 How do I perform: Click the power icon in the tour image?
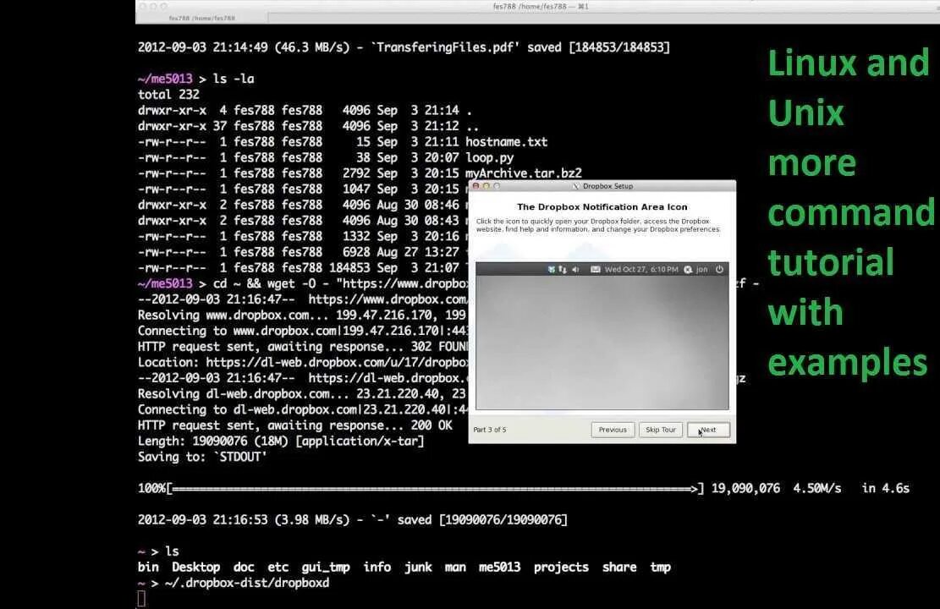(x=719, y=270)
